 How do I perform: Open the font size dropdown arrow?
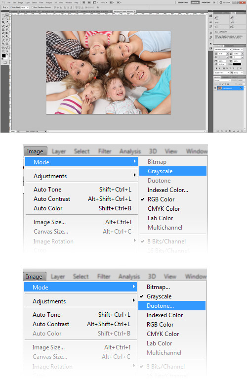click(x=227, y=54)
